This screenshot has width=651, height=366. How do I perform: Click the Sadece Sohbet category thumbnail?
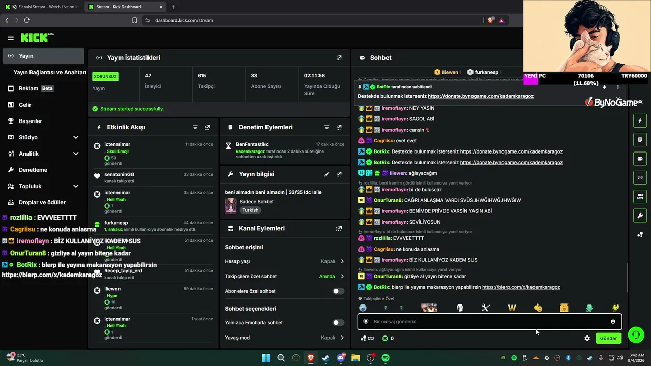pos(231,206)
